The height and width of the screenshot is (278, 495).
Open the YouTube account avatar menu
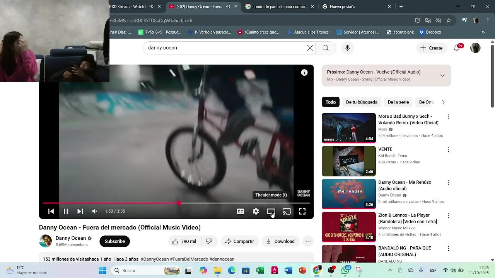475,48
